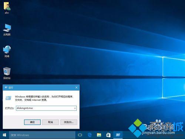
Task: Select the Network desktop icon
Action: (x=7, y=52)
